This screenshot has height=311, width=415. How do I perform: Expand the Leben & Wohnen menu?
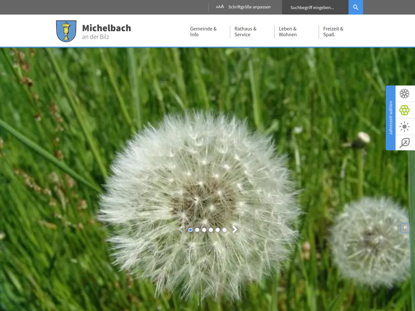coord(288,32)
